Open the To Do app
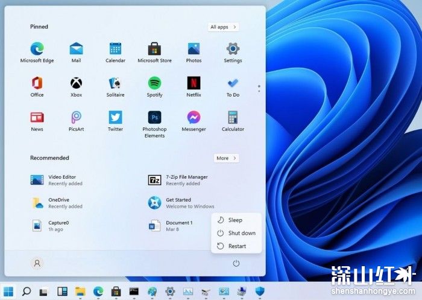 (x=233, y=87)
